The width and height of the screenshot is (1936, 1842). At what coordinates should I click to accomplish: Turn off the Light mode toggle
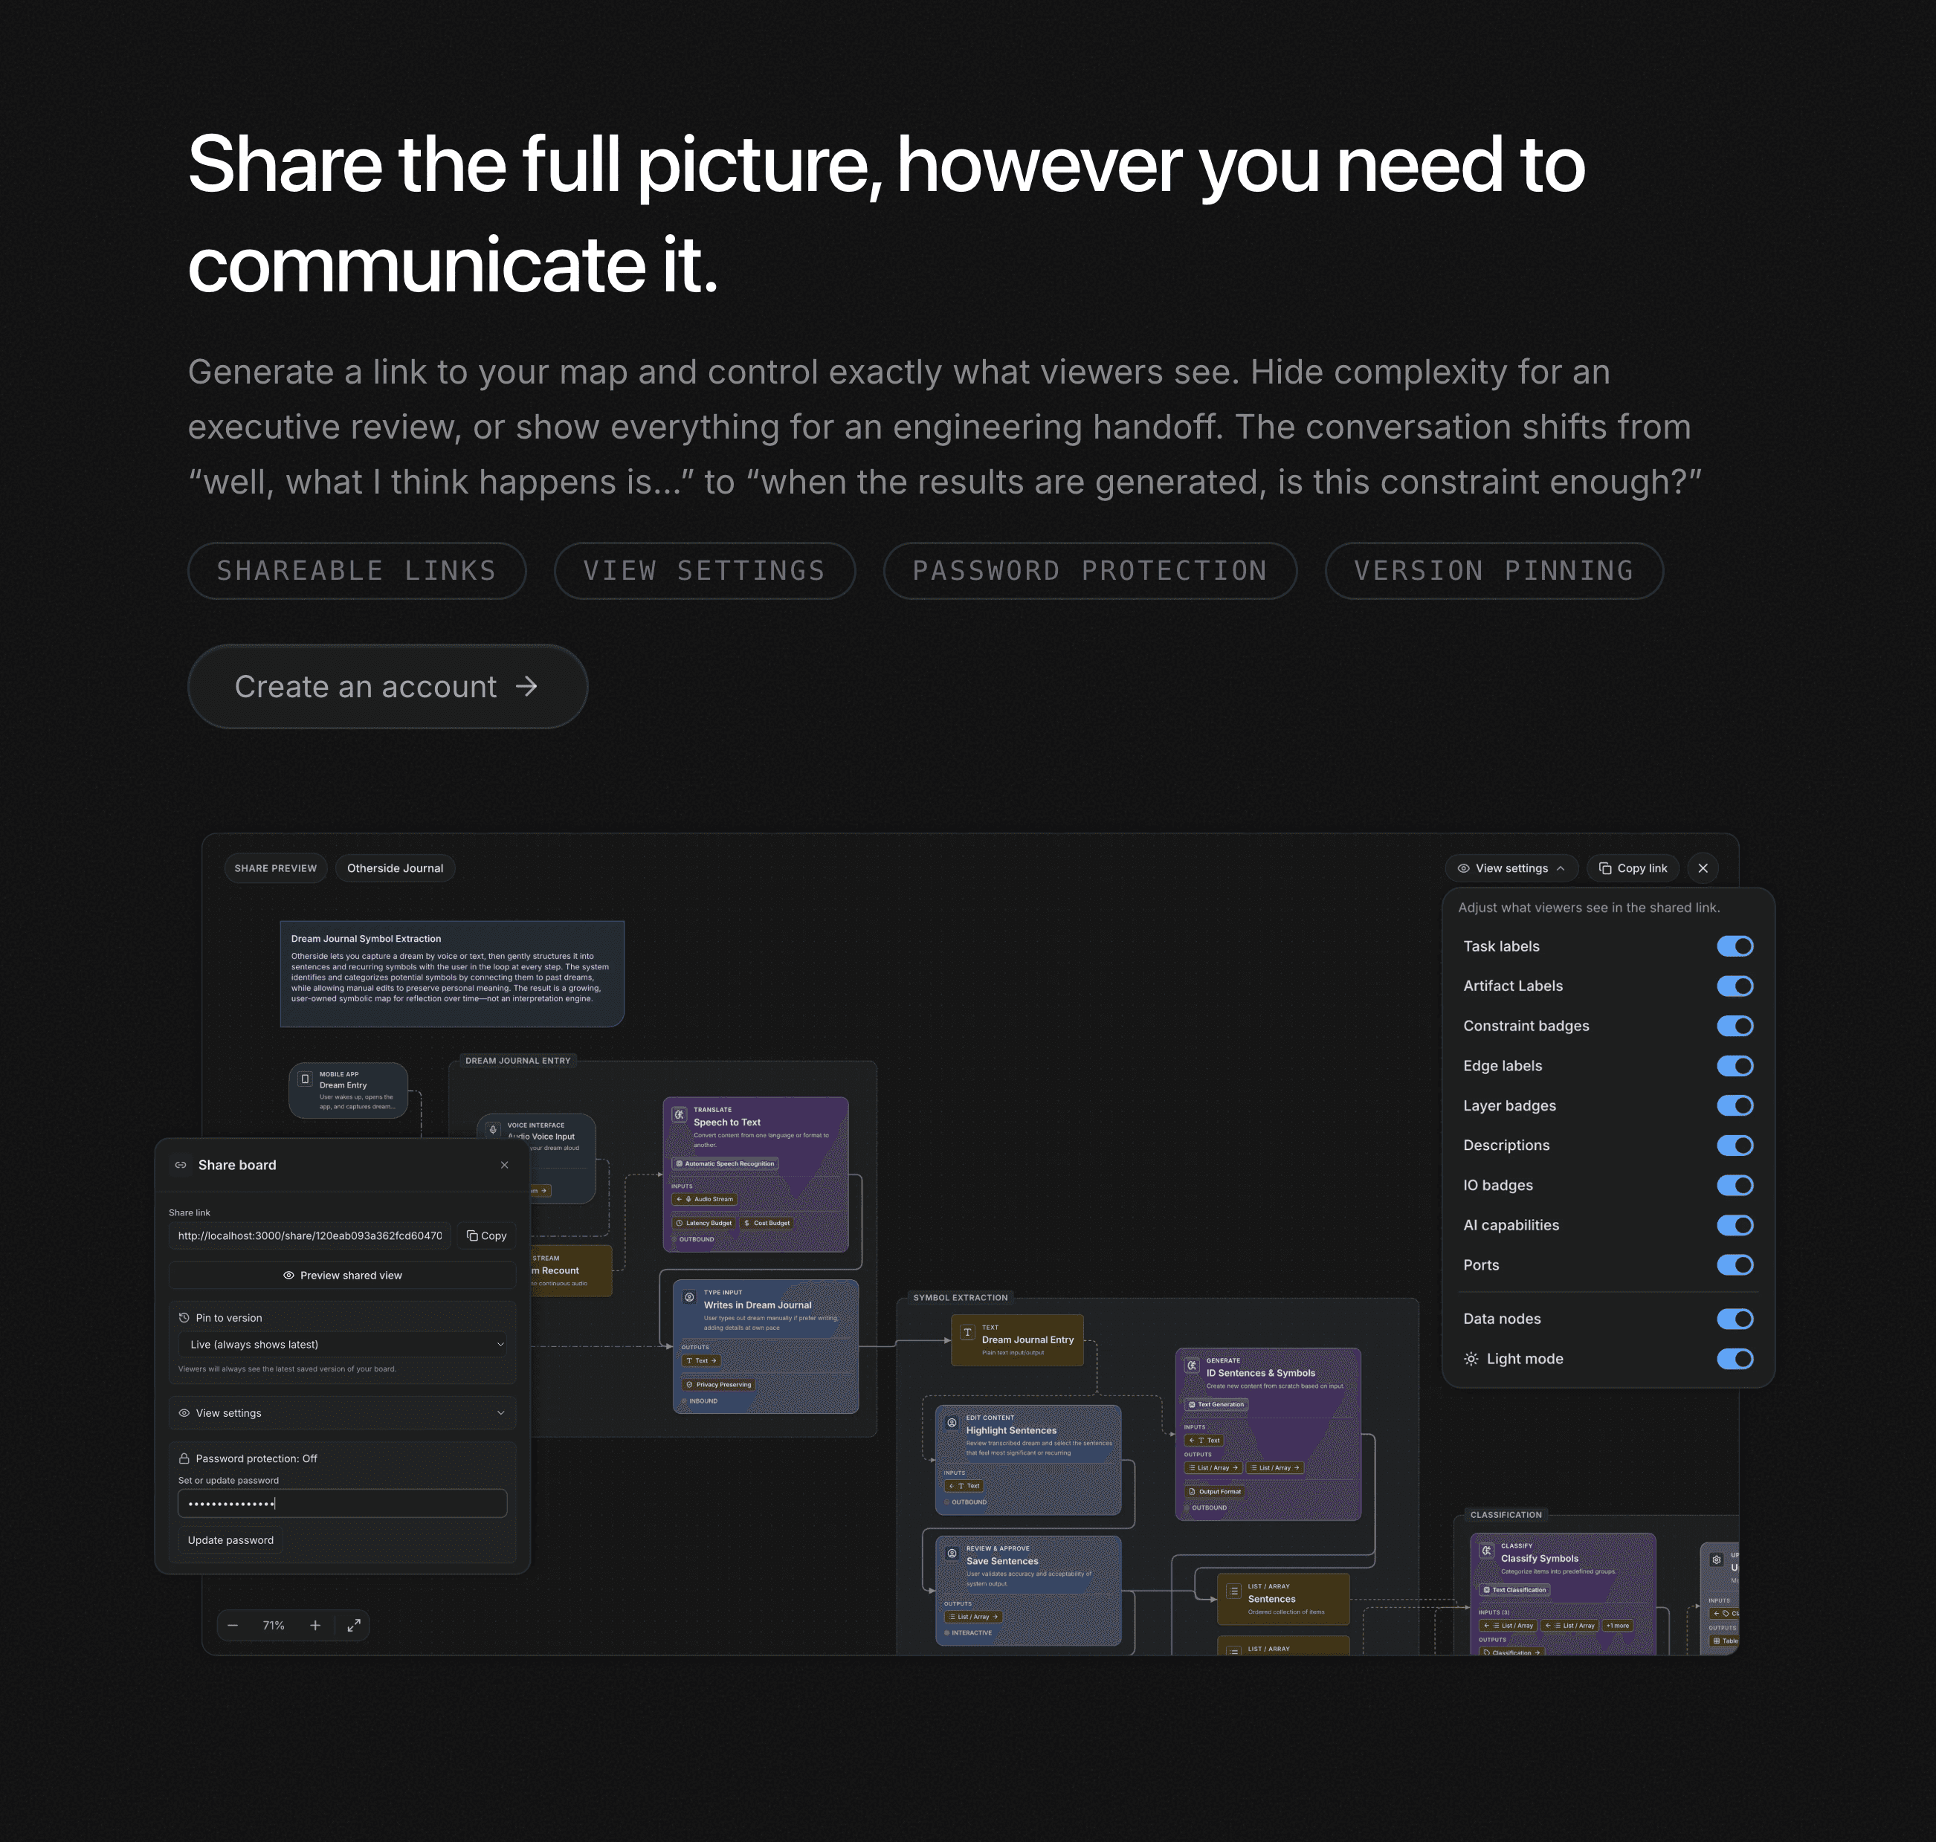point(1735,1359)
